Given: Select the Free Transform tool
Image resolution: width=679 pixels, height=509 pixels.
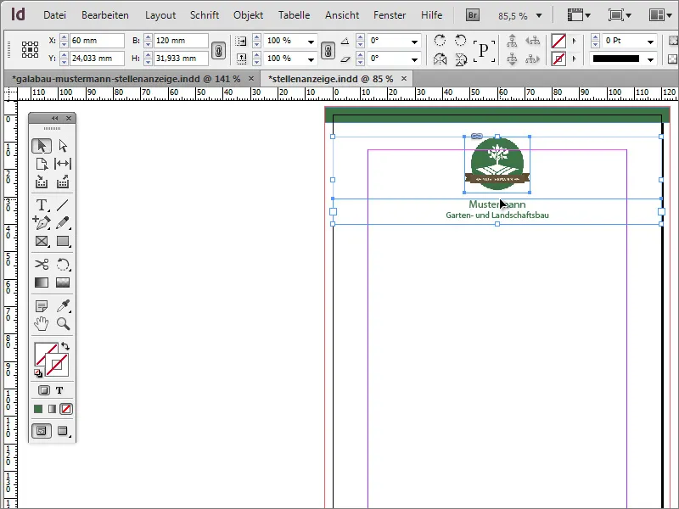Looking at the screenshot, I should point(63,264).
